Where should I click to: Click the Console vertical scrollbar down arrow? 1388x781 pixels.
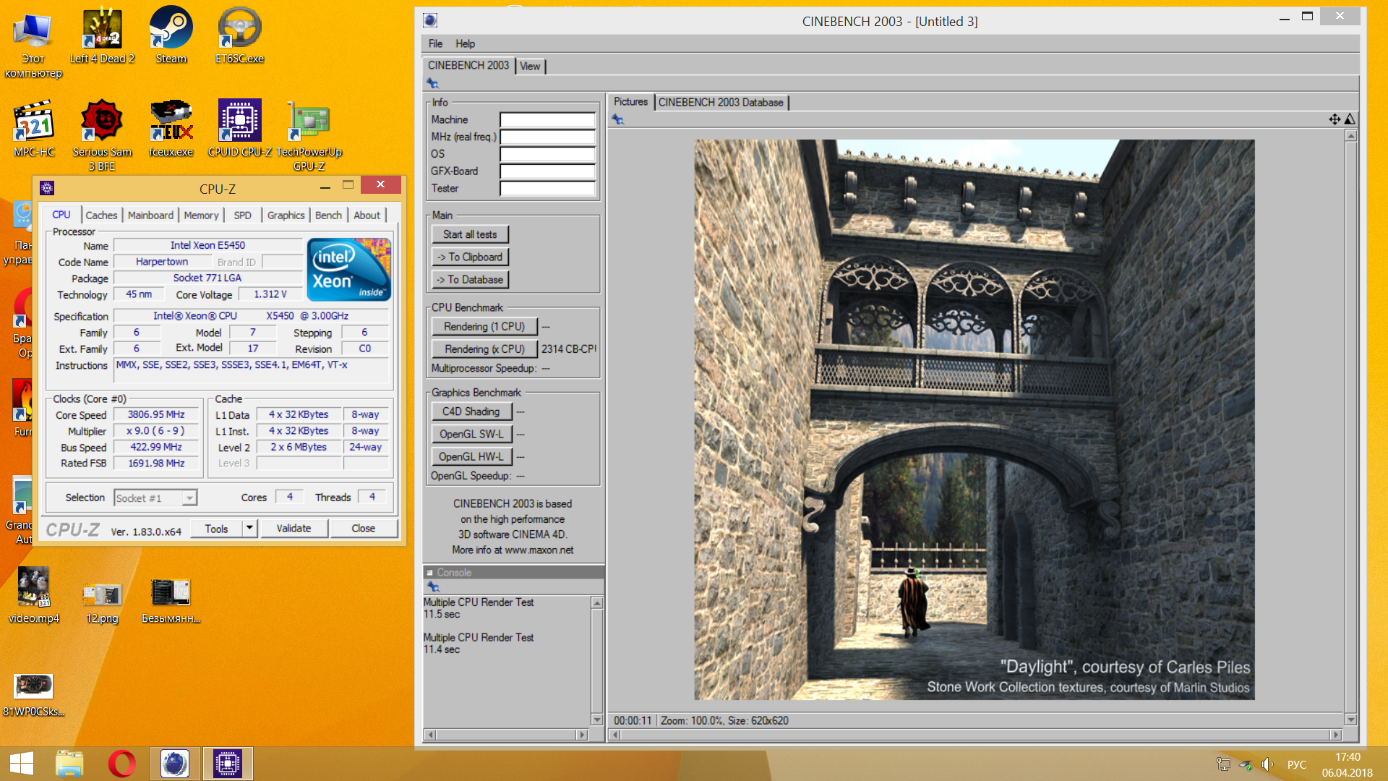pyautogui.click(x=596, y=720)
